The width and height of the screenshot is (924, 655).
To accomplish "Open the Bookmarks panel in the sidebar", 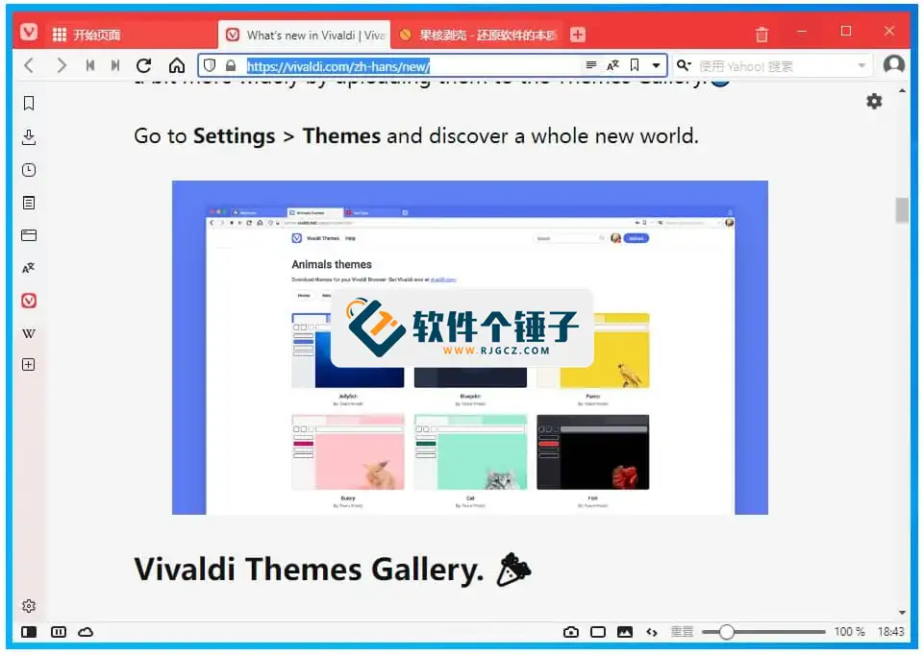I will (28, 103).
